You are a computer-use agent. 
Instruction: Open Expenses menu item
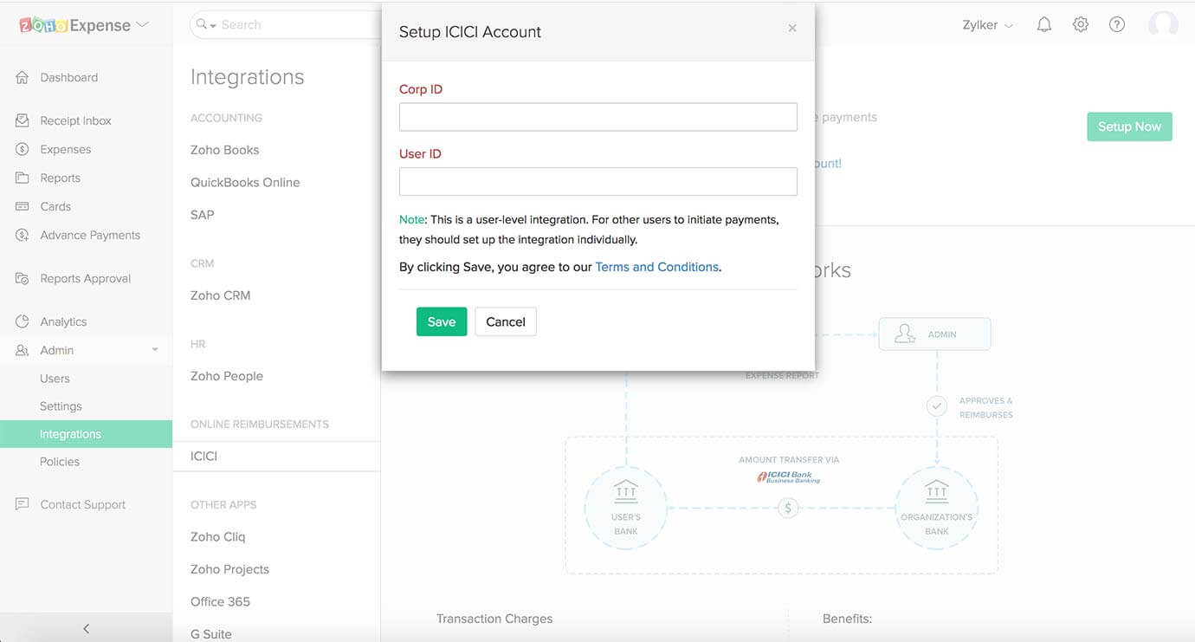pyautogui.click(x=65, y=149)
